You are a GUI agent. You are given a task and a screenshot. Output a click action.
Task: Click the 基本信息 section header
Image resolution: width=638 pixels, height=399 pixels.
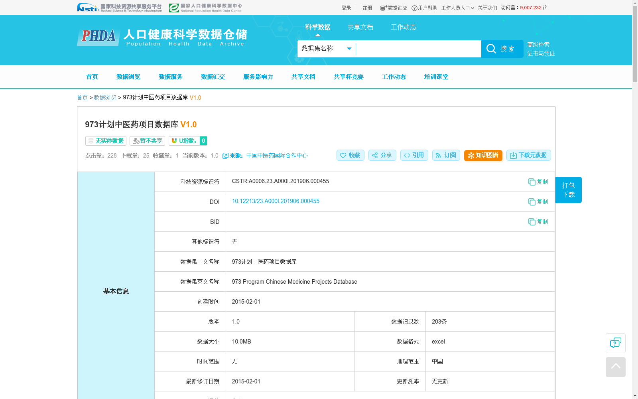click(116, 291)
